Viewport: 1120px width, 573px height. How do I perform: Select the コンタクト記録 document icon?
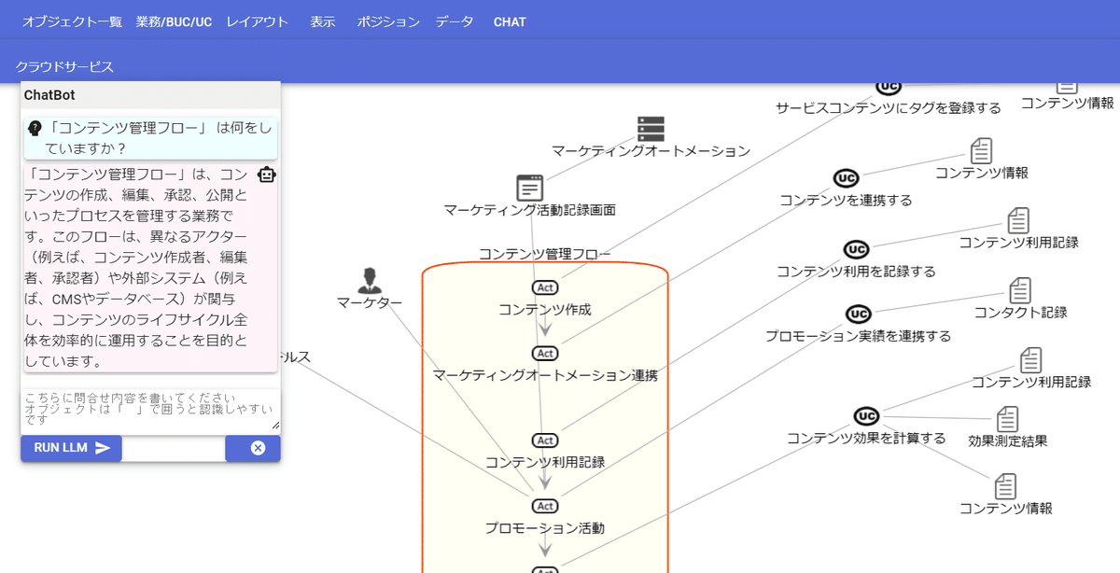click(1020, 290)
